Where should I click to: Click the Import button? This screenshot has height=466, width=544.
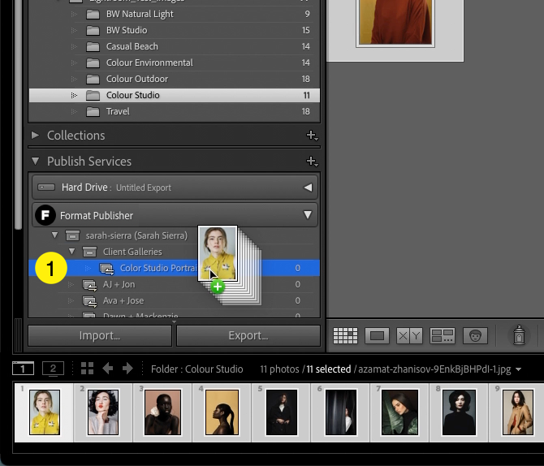pos(100,335)
